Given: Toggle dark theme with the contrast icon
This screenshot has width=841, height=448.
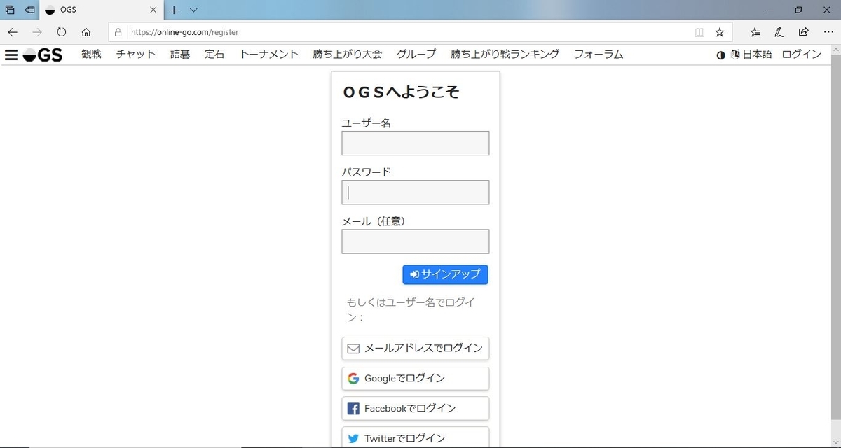Looking at the screenshot, I should pos(721,55).
